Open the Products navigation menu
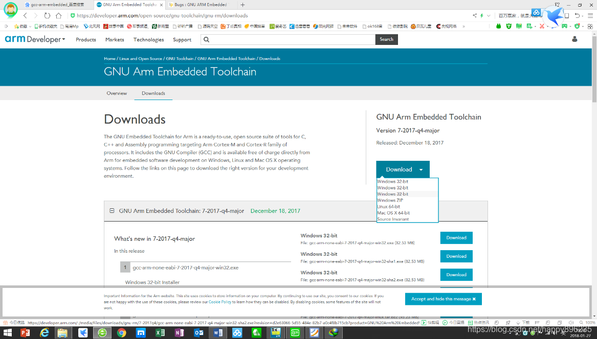 tap(85, 39)
